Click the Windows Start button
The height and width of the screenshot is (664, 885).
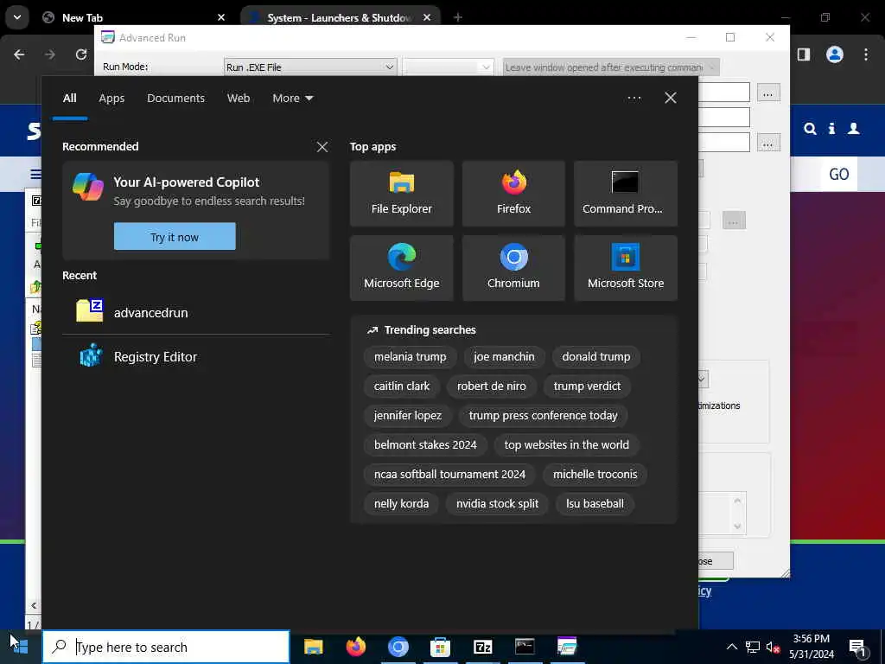21,647
